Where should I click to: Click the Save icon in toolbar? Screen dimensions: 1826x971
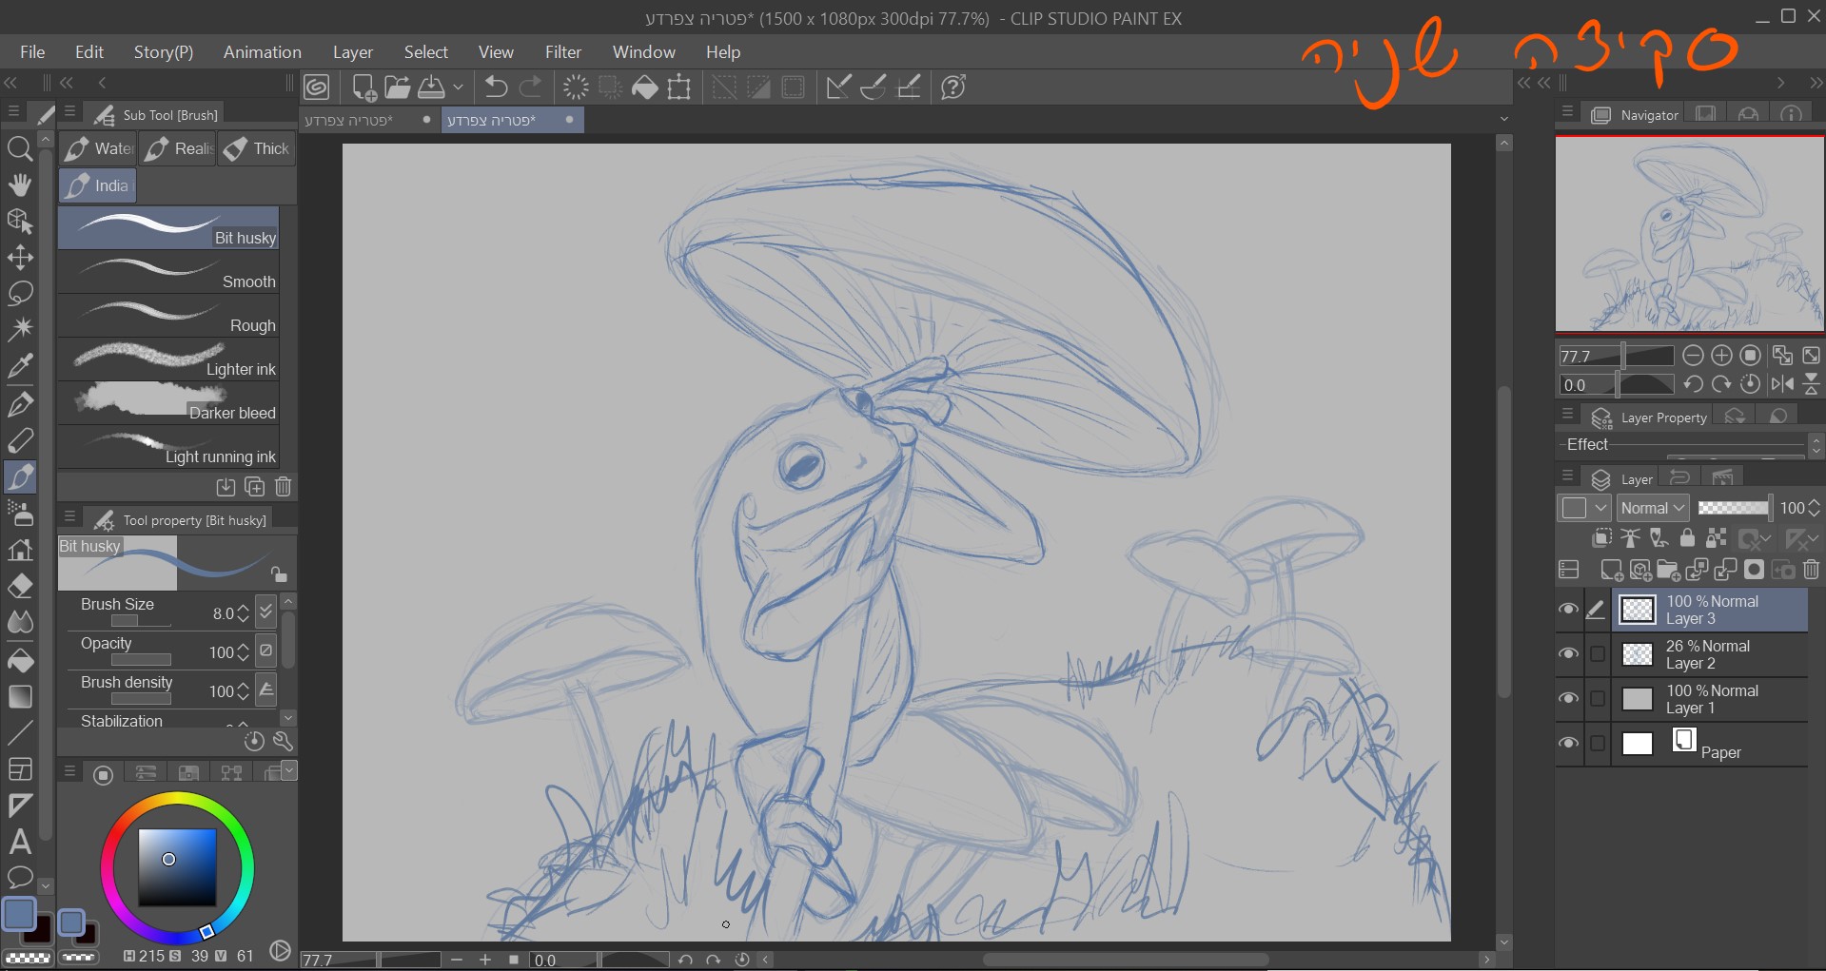click(x=431, y=87)
